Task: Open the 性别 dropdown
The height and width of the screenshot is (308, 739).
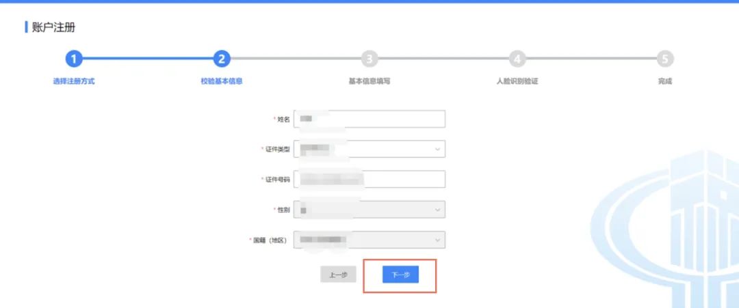Action: (x=369, y=210)
